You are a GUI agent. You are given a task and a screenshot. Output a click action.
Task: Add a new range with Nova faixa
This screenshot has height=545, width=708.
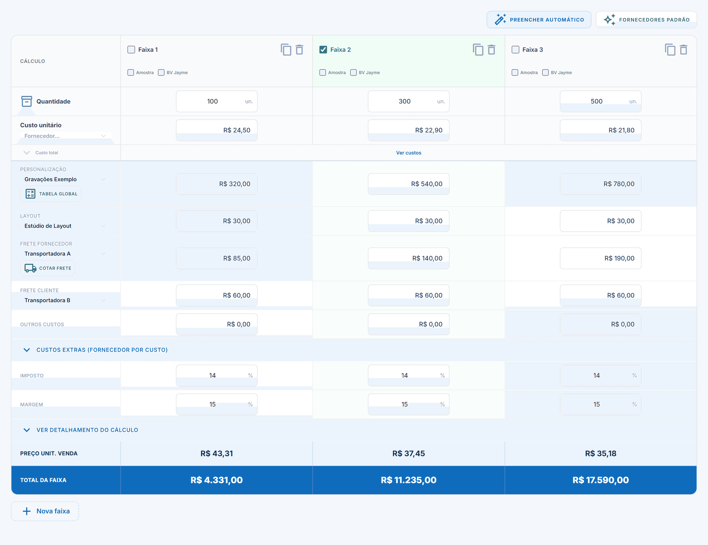pyautogui.click(x=45, y=511)
